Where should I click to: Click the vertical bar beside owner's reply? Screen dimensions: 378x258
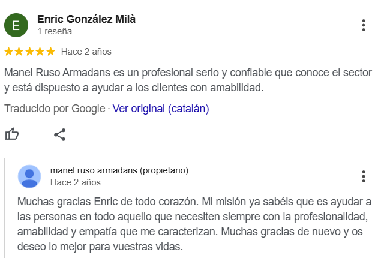5,208
